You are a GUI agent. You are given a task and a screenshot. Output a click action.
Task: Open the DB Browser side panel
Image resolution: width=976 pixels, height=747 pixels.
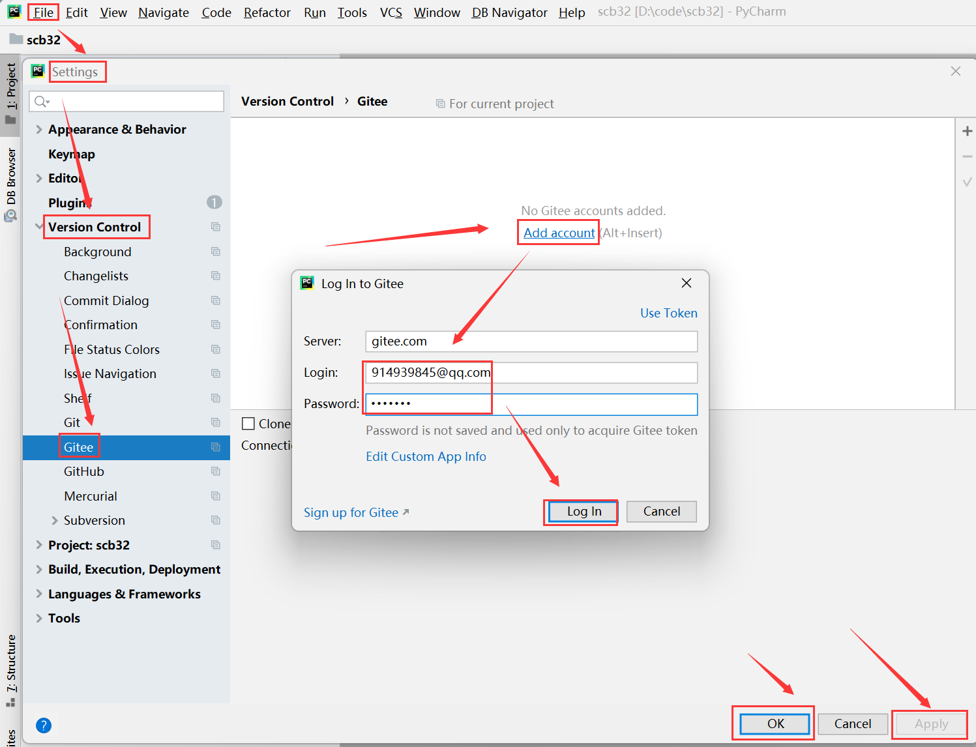11,183
